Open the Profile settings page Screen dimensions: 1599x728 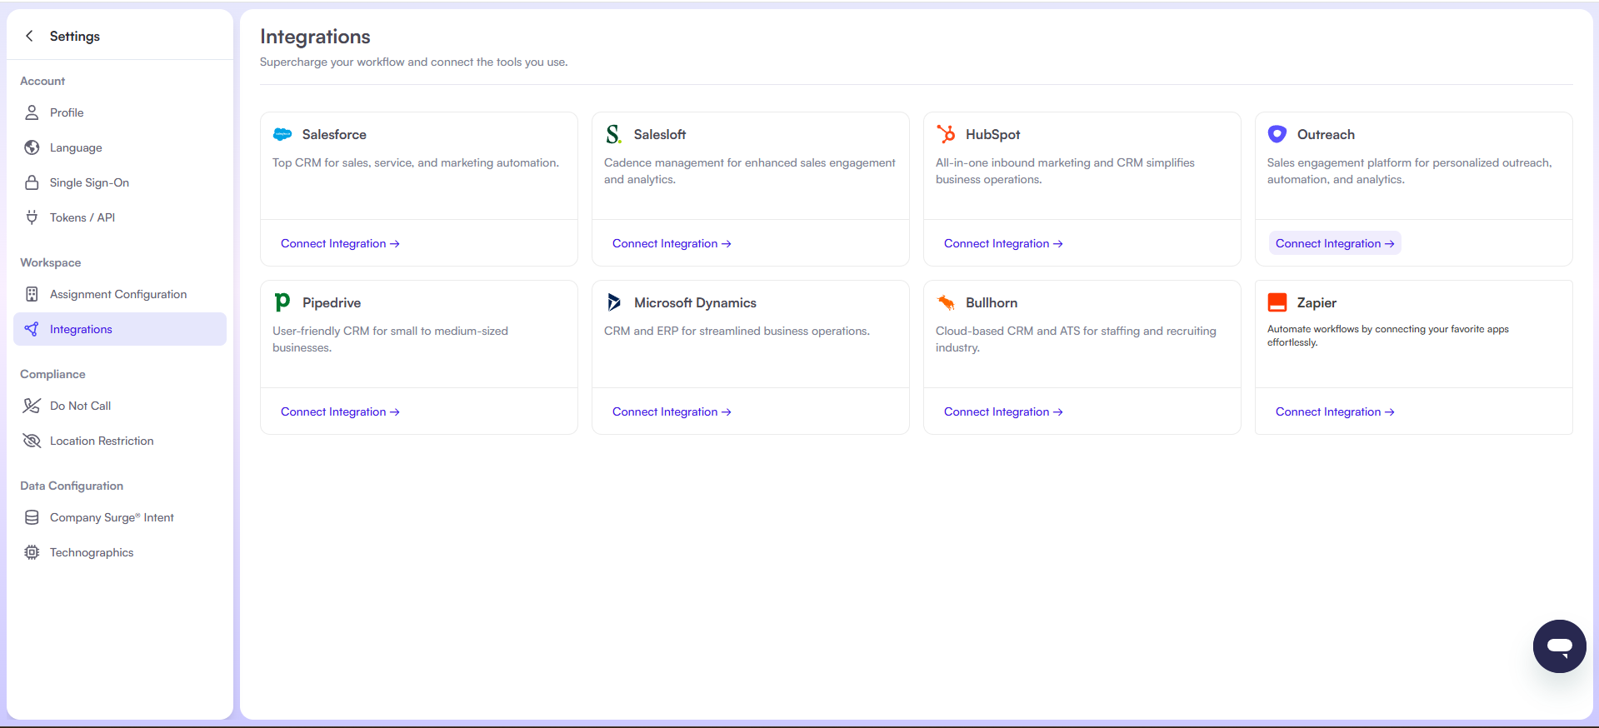coord(67,112)
